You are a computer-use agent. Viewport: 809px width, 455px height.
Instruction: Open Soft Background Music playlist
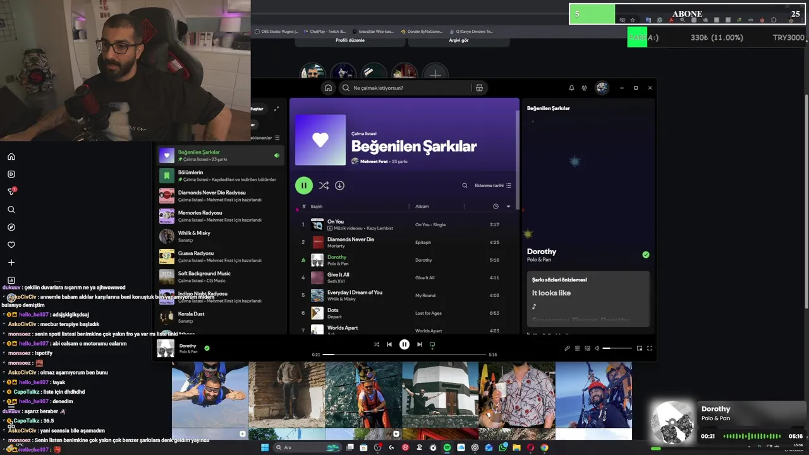tap(219, 277)
